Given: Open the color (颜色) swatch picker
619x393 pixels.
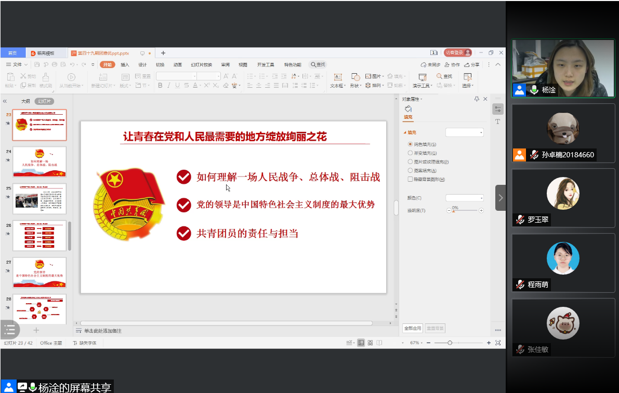Looking at the screenshot, I should click(x=464, y=198).
